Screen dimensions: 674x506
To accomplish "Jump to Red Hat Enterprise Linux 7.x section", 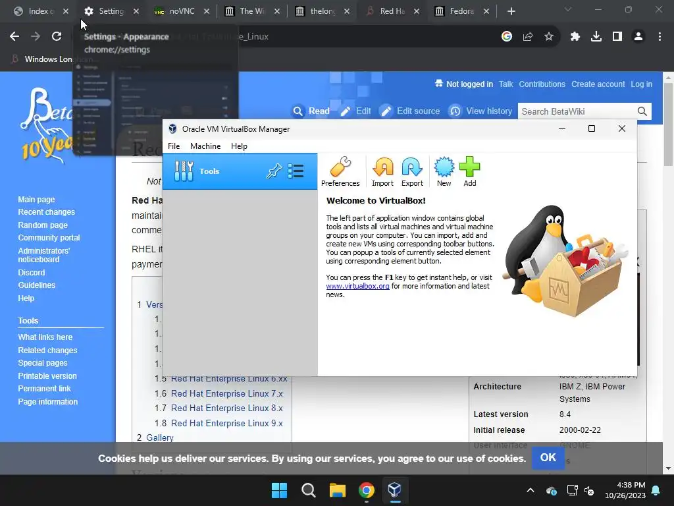I will pos(227,394).
